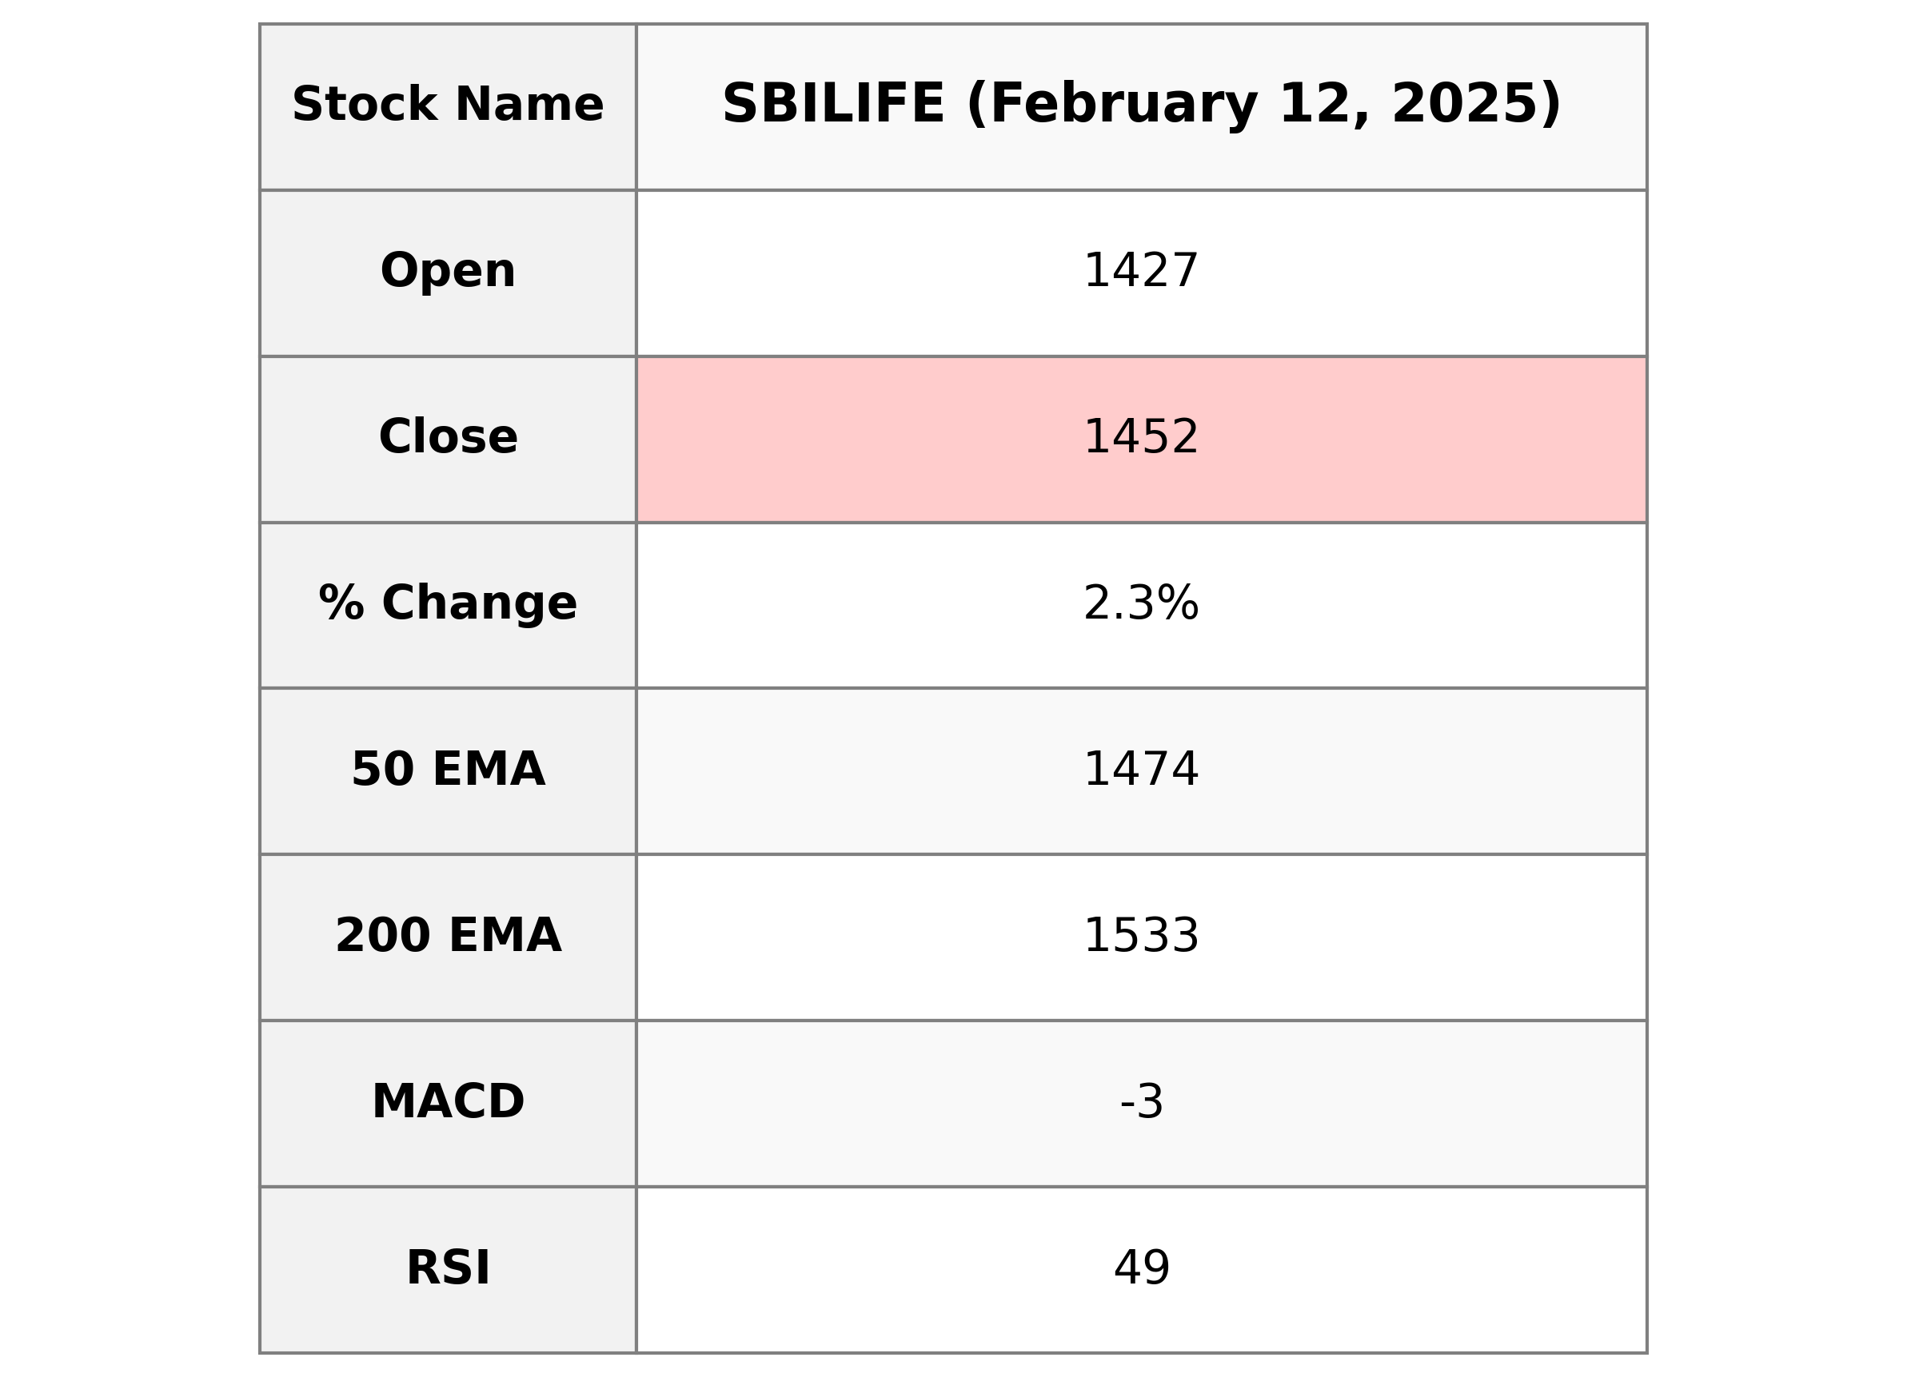Click the 200 EMA value 1533

click(x=1140, y=936)
